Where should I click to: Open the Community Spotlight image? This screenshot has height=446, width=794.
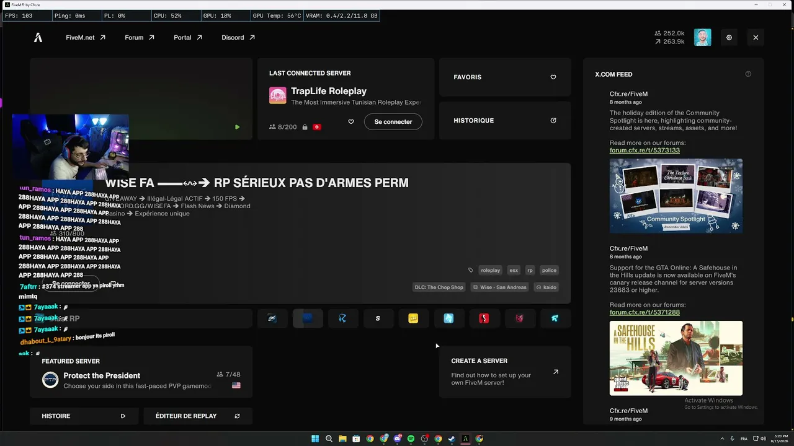pos(676,196)
